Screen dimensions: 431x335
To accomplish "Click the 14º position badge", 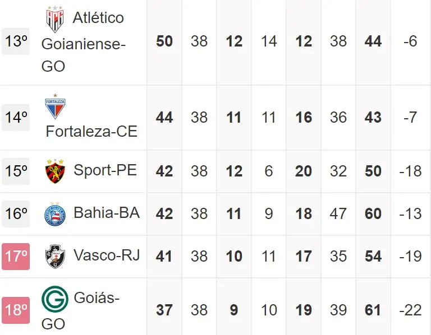I will (16, 118).
